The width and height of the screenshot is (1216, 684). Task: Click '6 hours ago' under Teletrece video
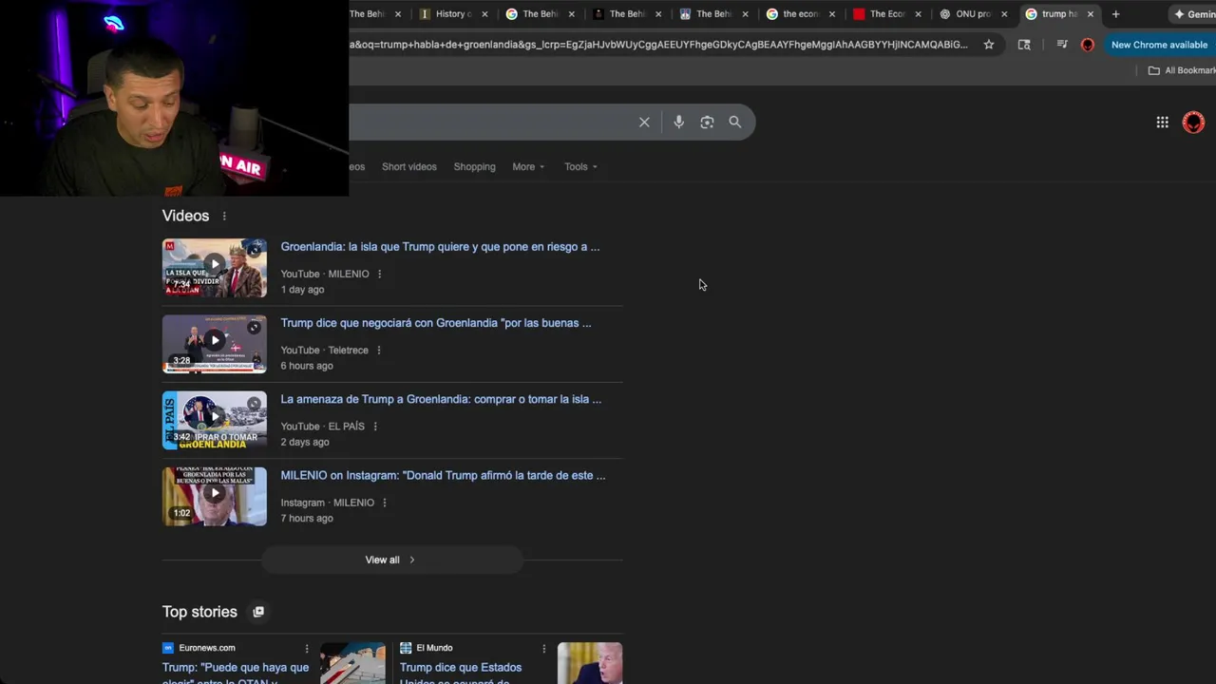(307, 366)
